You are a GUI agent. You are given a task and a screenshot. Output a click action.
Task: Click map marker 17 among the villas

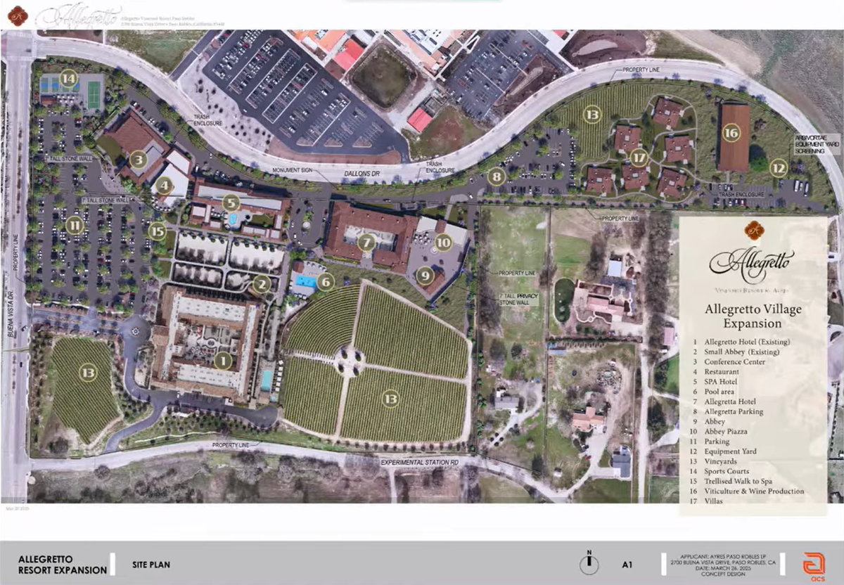(x=639, y=157)
